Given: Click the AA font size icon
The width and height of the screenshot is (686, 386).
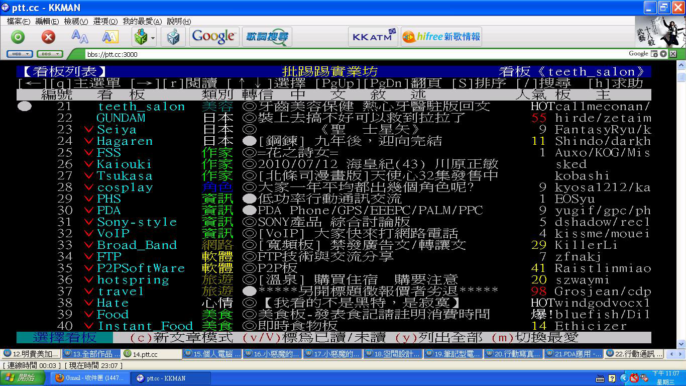Looking at the screenshot, I should click(79, 37).
